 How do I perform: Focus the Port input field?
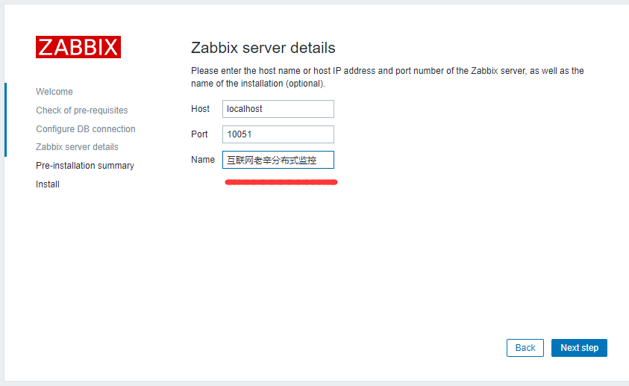[x=278, y=134]
